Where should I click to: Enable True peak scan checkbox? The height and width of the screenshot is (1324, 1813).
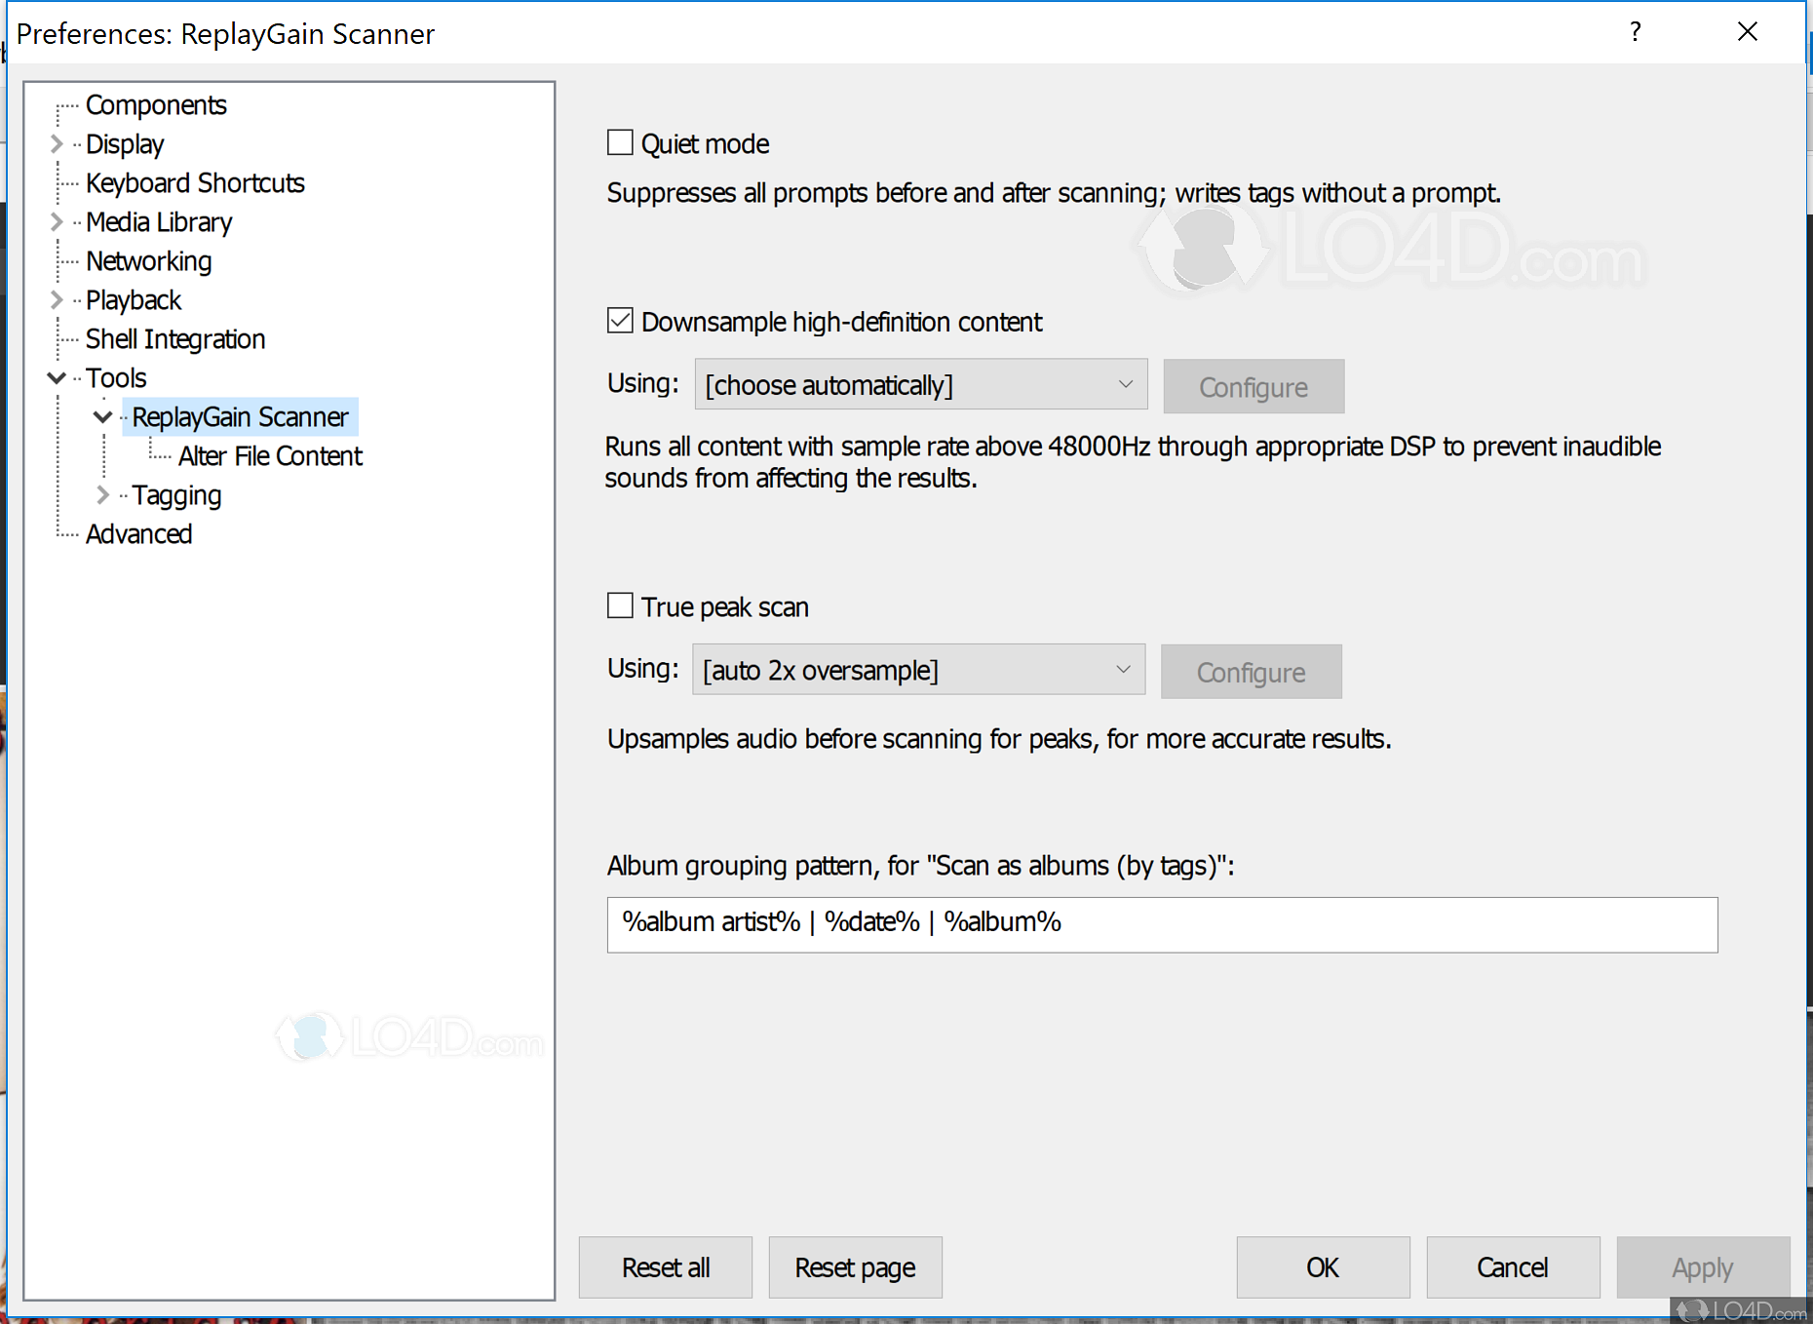click(x=620, y=605)
